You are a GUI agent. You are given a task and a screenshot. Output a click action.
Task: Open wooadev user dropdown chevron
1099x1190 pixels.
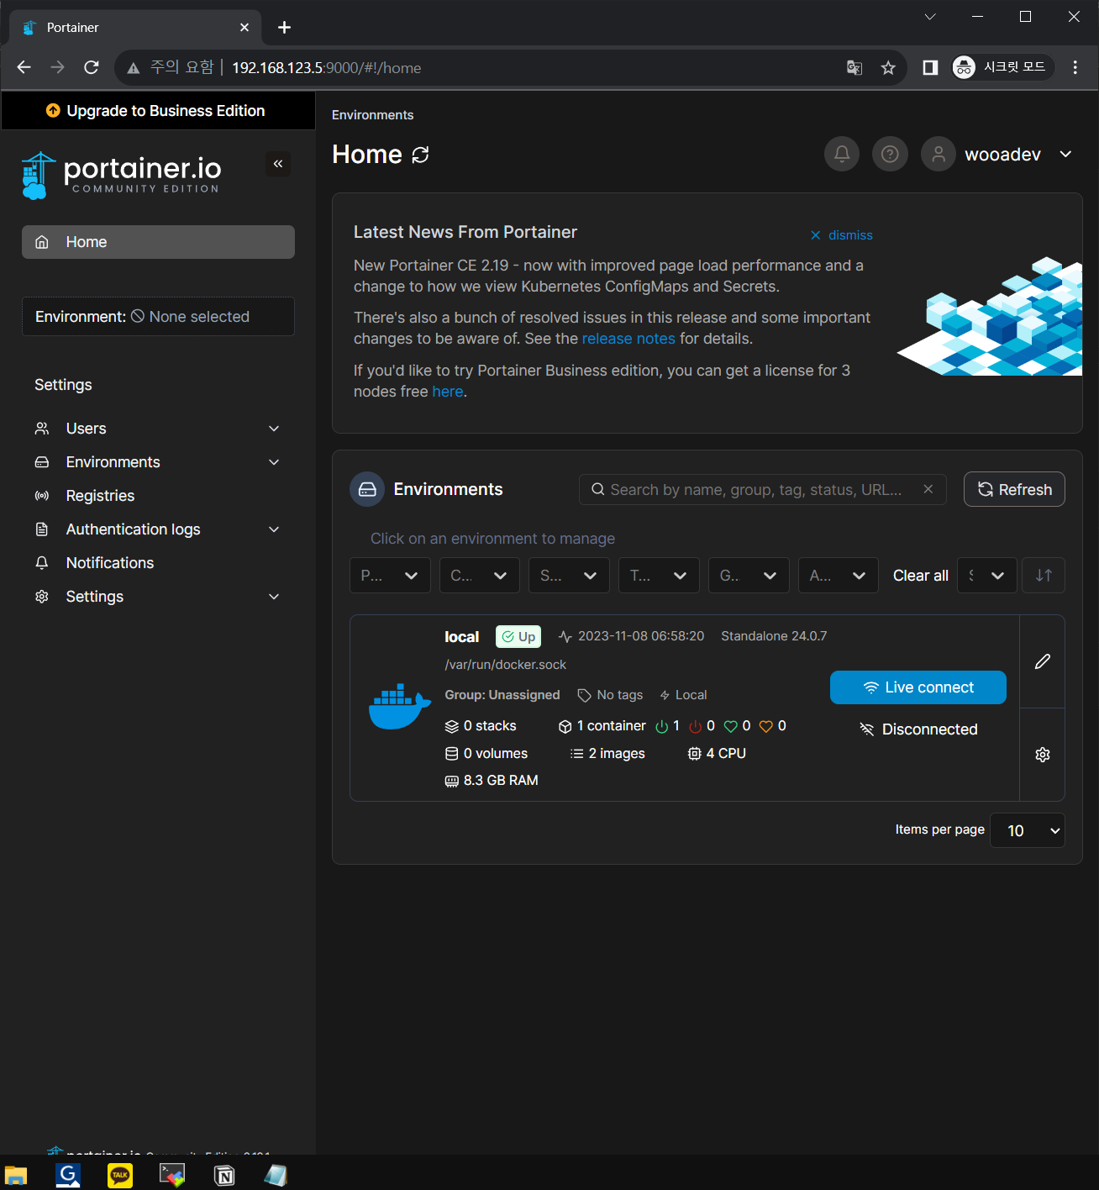(1066, 154)
